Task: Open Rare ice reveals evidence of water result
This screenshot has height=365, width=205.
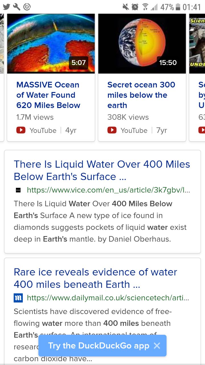Action: [95, 278]
